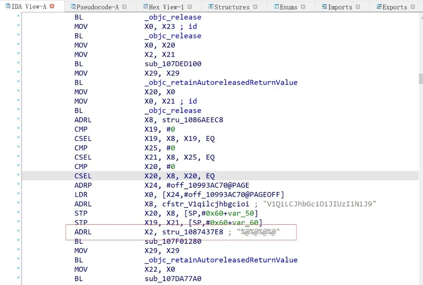The image size is (423, 285).
Task: Close the Exports tab
Action: tap(412, 7)
